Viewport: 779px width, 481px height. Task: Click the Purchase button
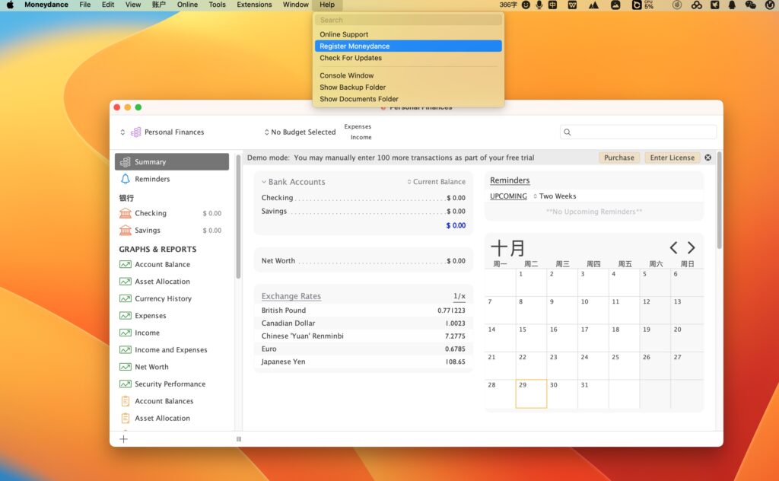pos(618,158)
